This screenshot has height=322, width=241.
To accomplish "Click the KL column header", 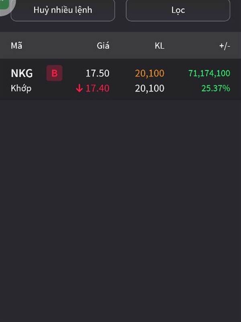I will click(159, 45).
